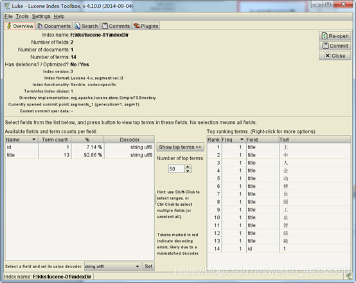
Task: Click the Commit button
Action: [x=335, y=46]
